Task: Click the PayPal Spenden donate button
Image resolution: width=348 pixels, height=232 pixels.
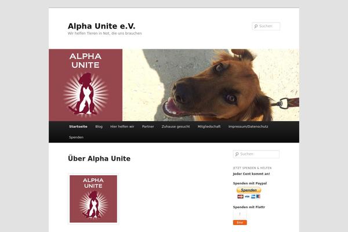Action: [x=249, y=190]
